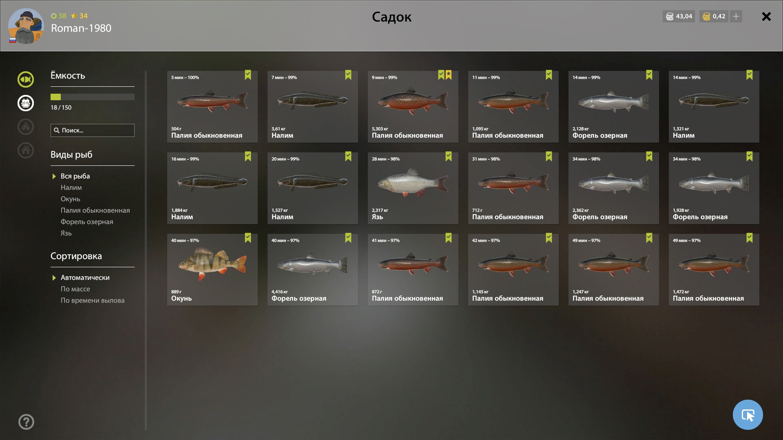This screenshot has width=783, height=440.
Task: Open the fish keepnet sidebar icon
Action: [x=25, y=79]
